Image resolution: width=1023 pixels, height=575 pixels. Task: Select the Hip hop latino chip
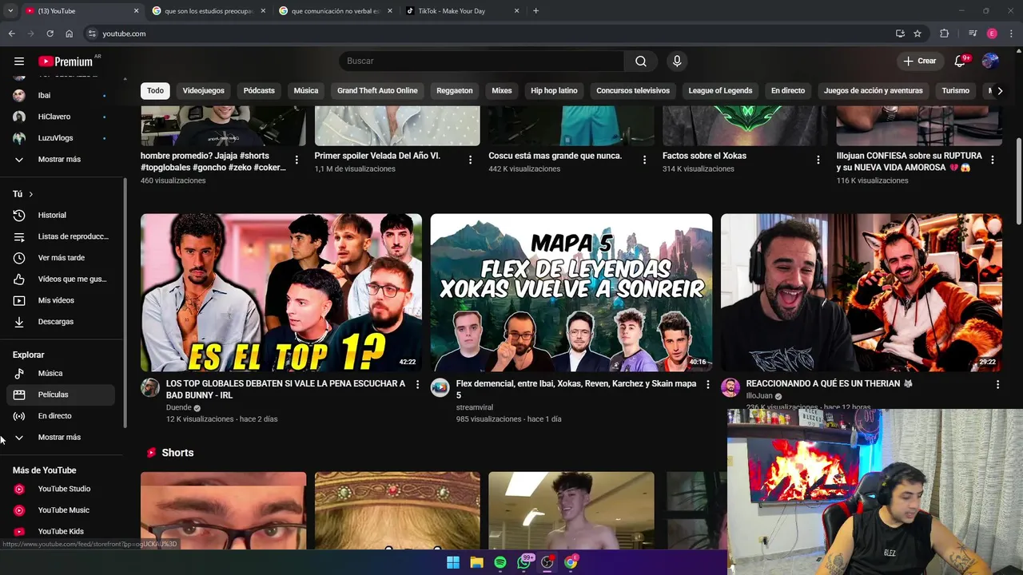[554, 91]
